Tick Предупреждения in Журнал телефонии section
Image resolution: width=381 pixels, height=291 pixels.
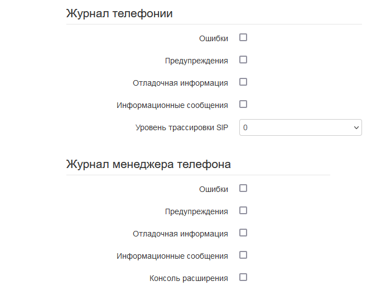coord(243,60)
